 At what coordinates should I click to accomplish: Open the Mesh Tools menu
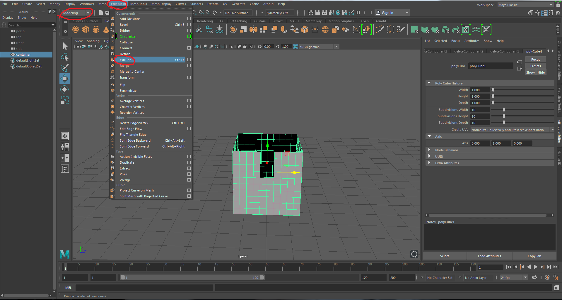[x=139, y=4]
